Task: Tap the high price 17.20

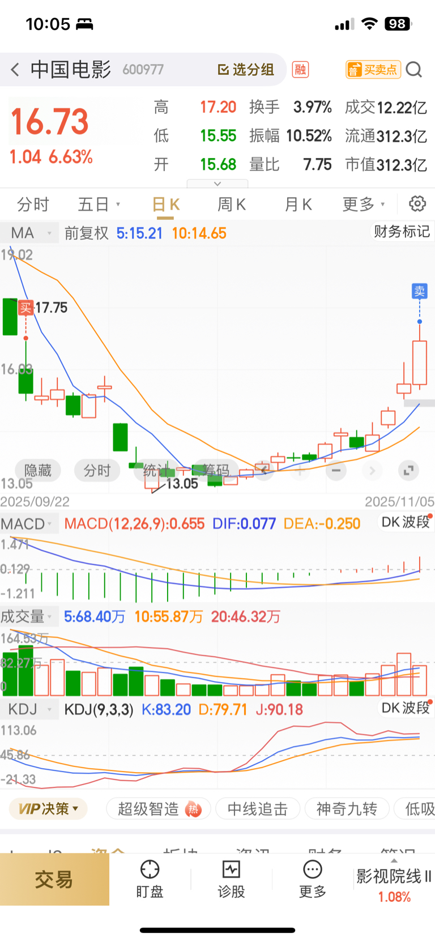Action: click(218, 107)
